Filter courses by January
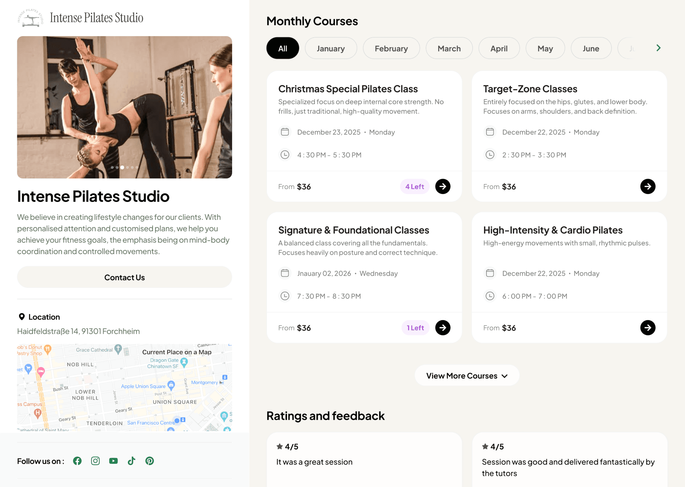Viewport: 685px width, 487px height. pos(331,48)
